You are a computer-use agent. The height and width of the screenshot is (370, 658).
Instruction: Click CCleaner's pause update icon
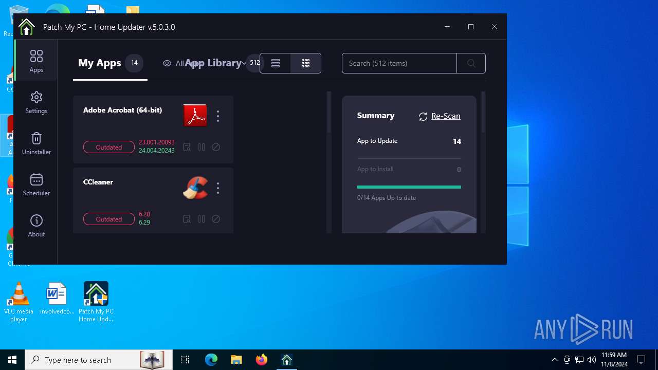202,219
